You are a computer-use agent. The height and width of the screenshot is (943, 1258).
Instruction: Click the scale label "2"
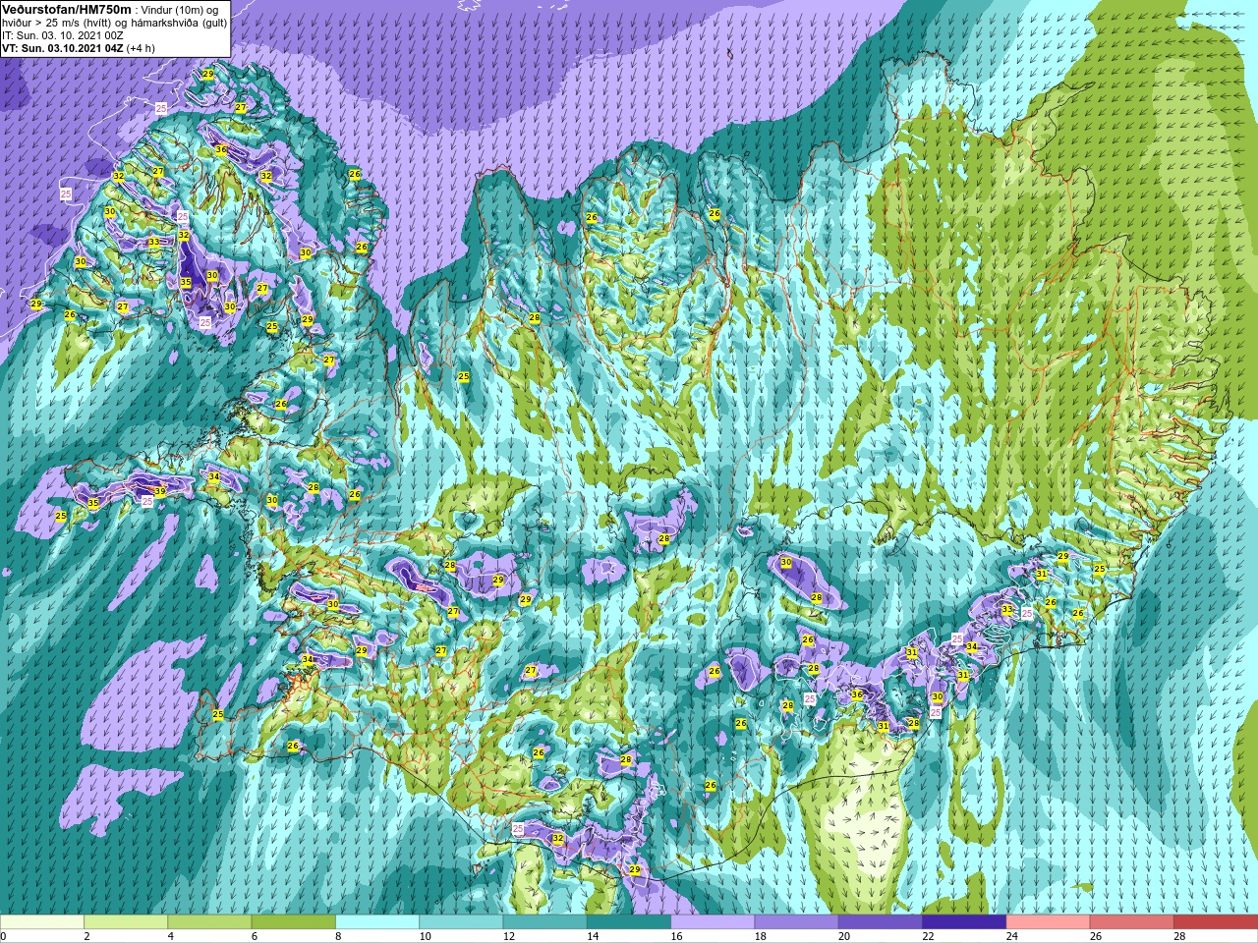tap(86, 937)
